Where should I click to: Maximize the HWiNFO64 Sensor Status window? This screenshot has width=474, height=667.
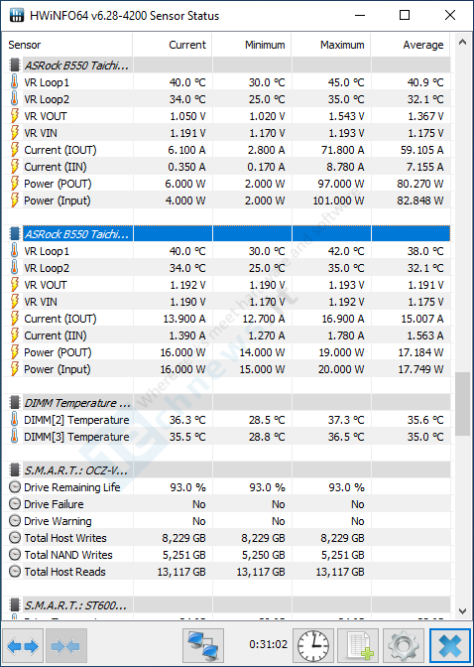(x=405, y=16)
